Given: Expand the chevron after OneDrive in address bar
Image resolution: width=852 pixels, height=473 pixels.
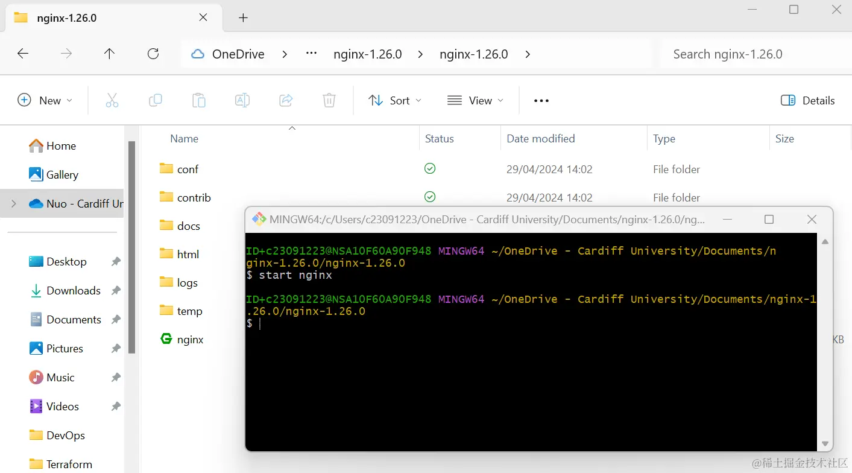Looking at the screenshot, I should tap(285, 54).
